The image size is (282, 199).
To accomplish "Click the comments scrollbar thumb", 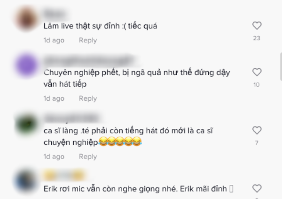I will coord(281,67).
